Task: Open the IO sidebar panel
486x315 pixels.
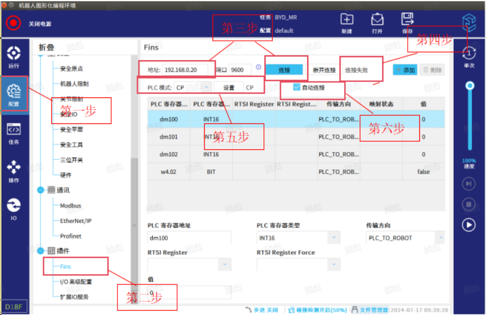Action: (x=13, y=209)
